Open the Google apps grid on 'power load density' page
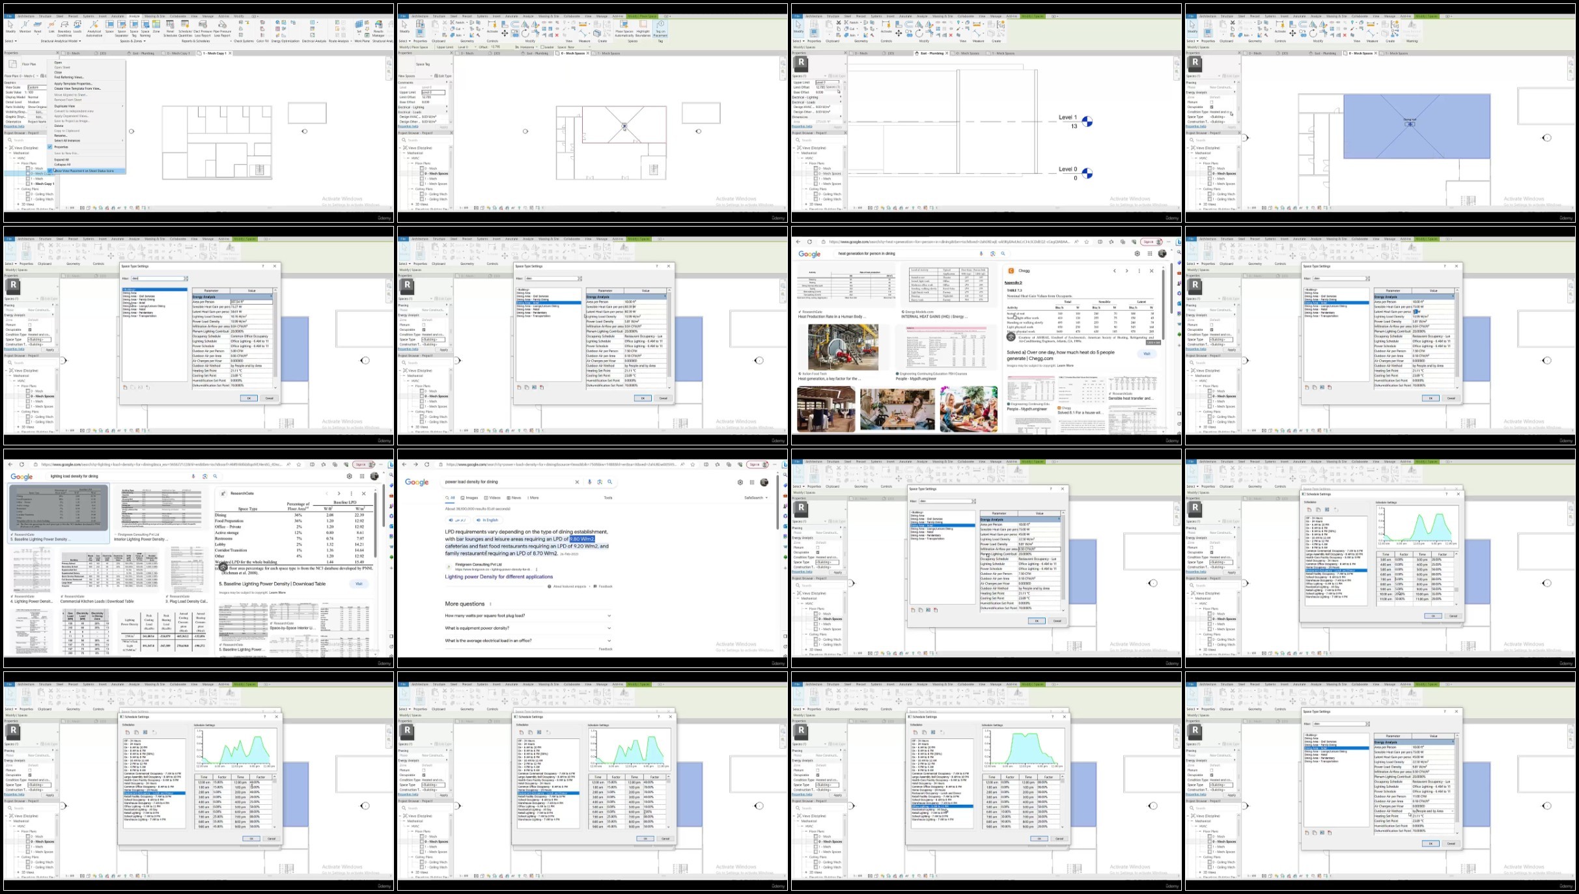The width and height of the screenshot is (1579, 894). coord(752,482)
